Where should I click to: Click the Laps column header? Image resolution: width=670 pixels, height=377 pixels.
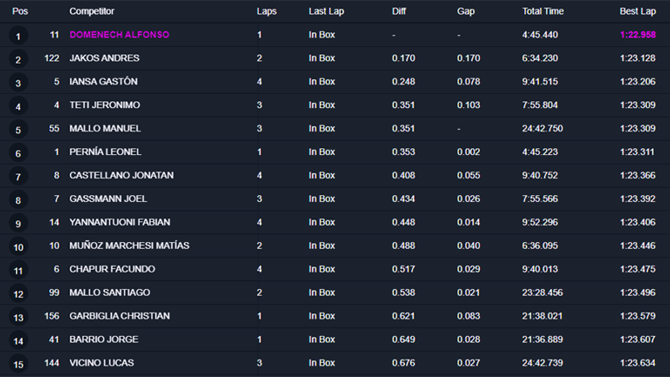pos(266,12)
